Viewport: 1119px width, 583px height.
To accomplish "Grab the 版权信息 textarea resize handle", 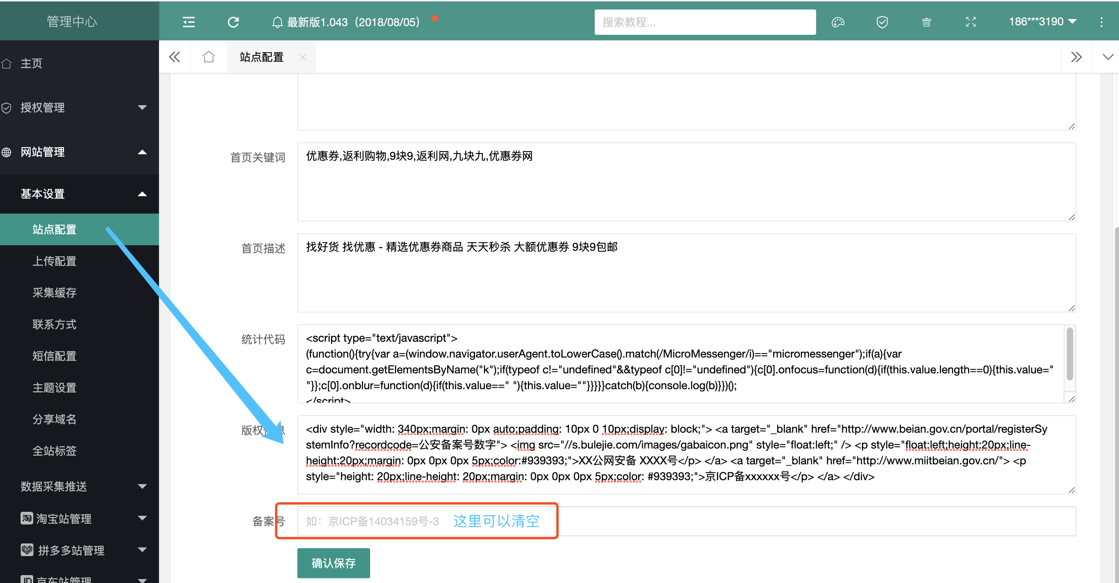I will [x=1071, y=490].
